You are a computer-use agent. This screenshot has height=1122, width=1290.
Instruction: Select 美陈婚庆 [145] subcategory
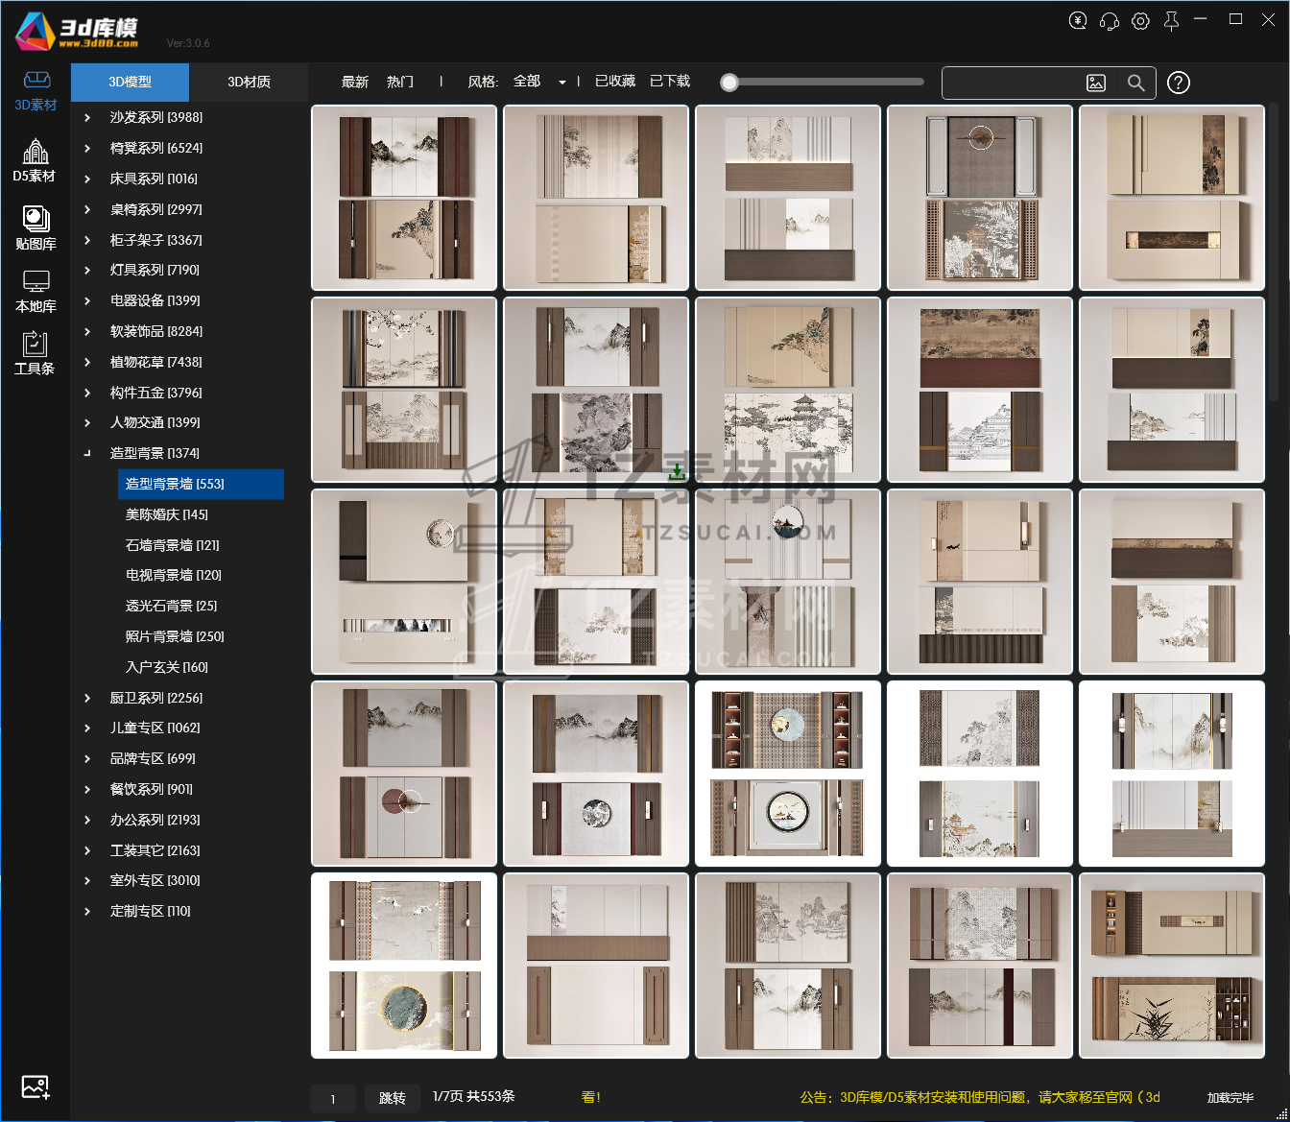click(x=167, y=514)
